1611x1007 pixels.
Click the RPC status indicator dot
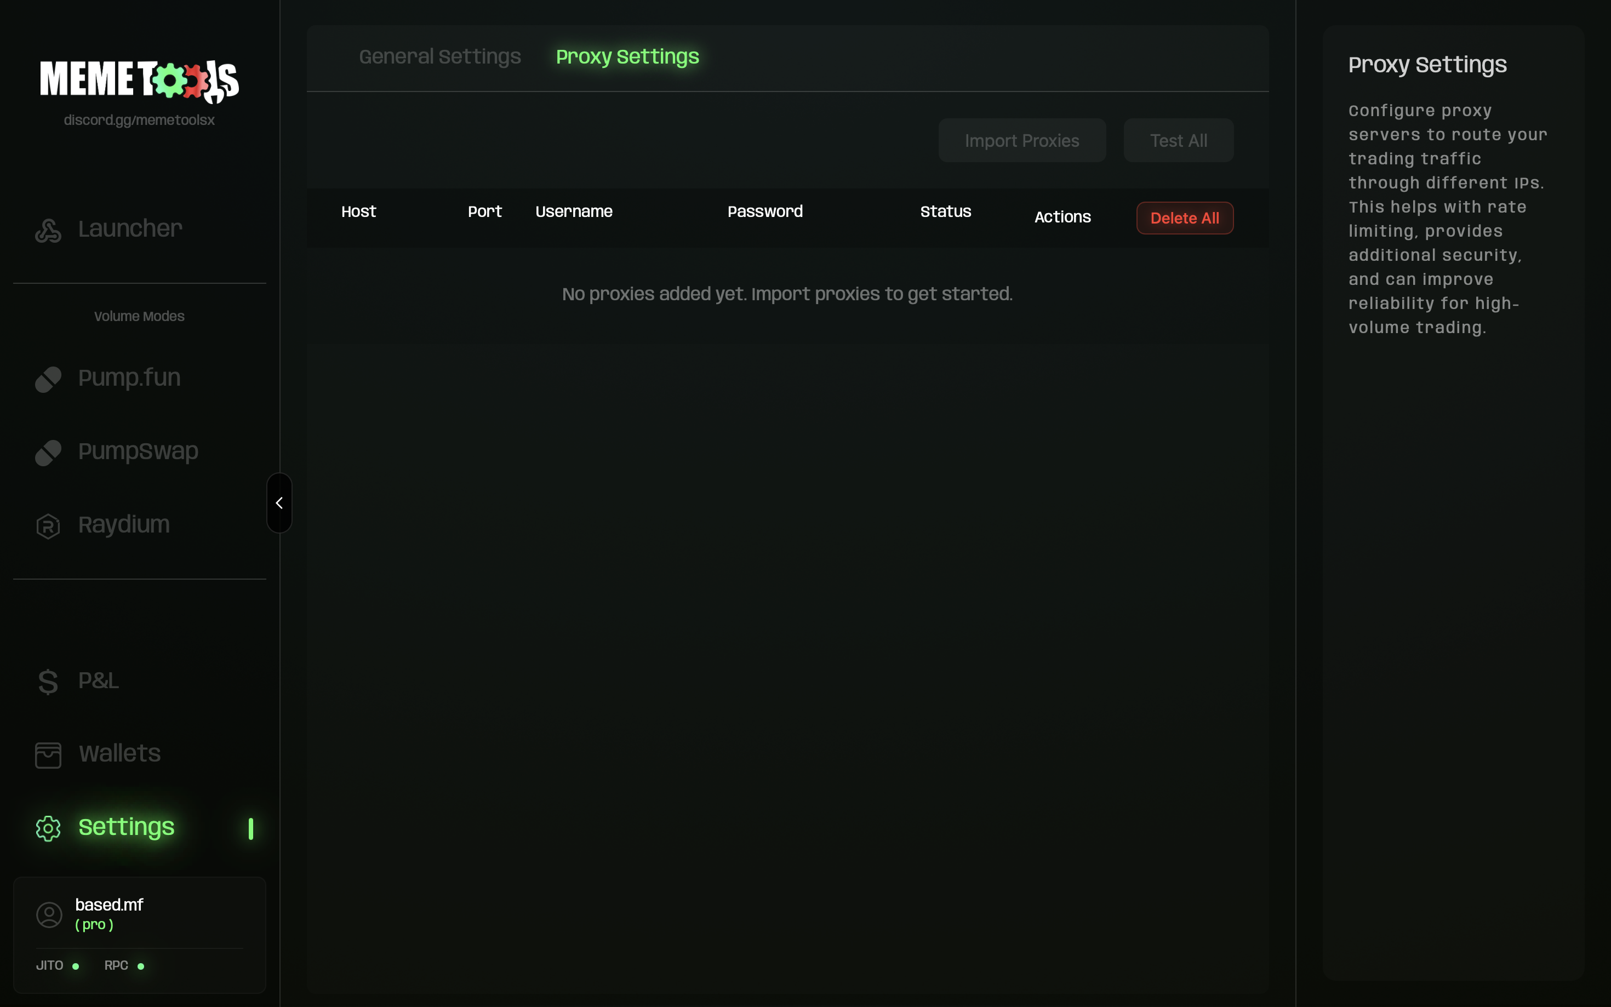click(x=140, y=966)
